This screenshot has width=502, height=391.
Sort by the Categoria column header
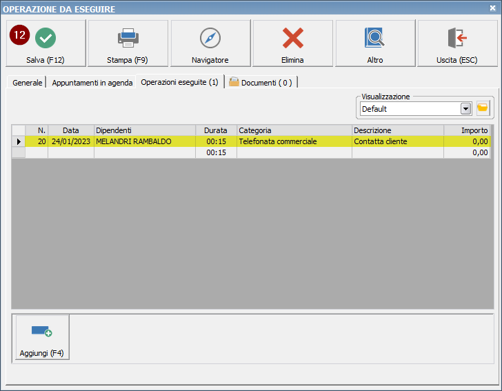click(294, 130)
